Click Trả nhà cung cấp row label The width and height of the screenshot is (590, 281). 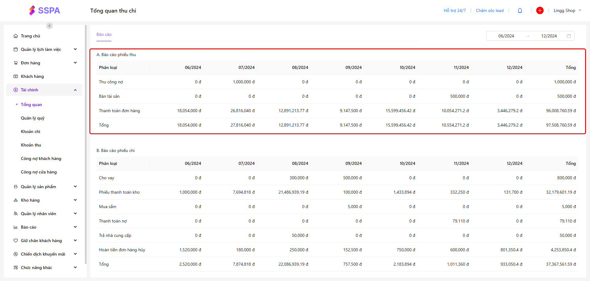pos(115,235)
